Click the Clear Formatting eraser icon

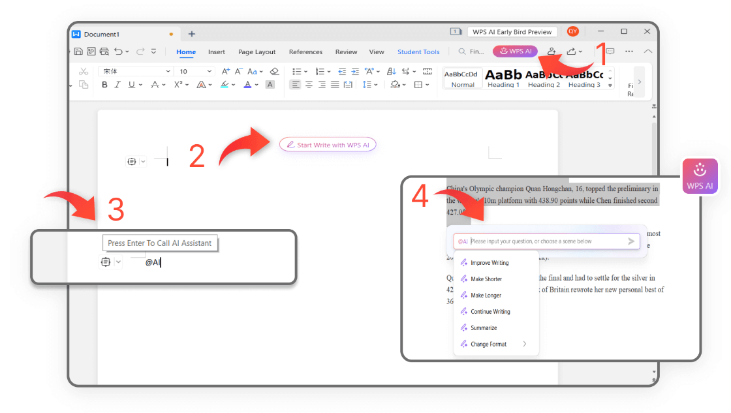click(275, 71)
